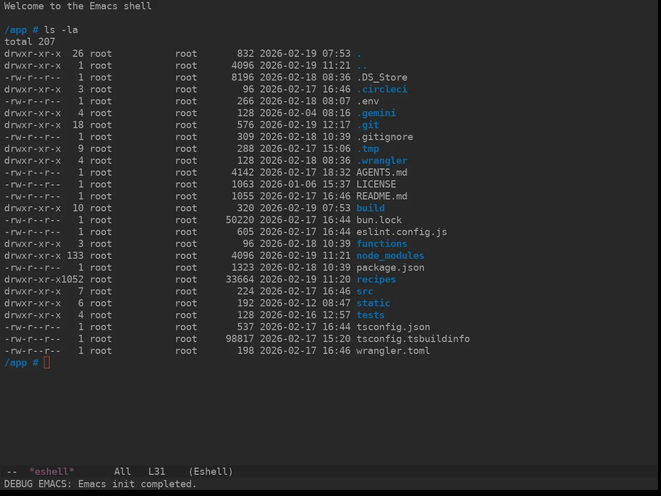The width and height of the screenshot is (661, 496).
Task: Click the timestamp 2026-02-12 08:47
Action: pos(305,303)
